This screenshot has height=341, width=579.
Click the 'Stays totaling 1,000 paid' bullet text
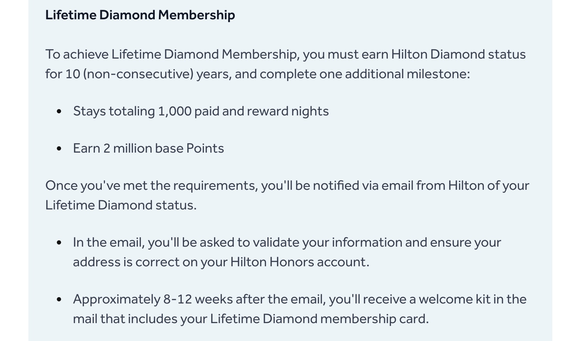(x=201, y=111)
